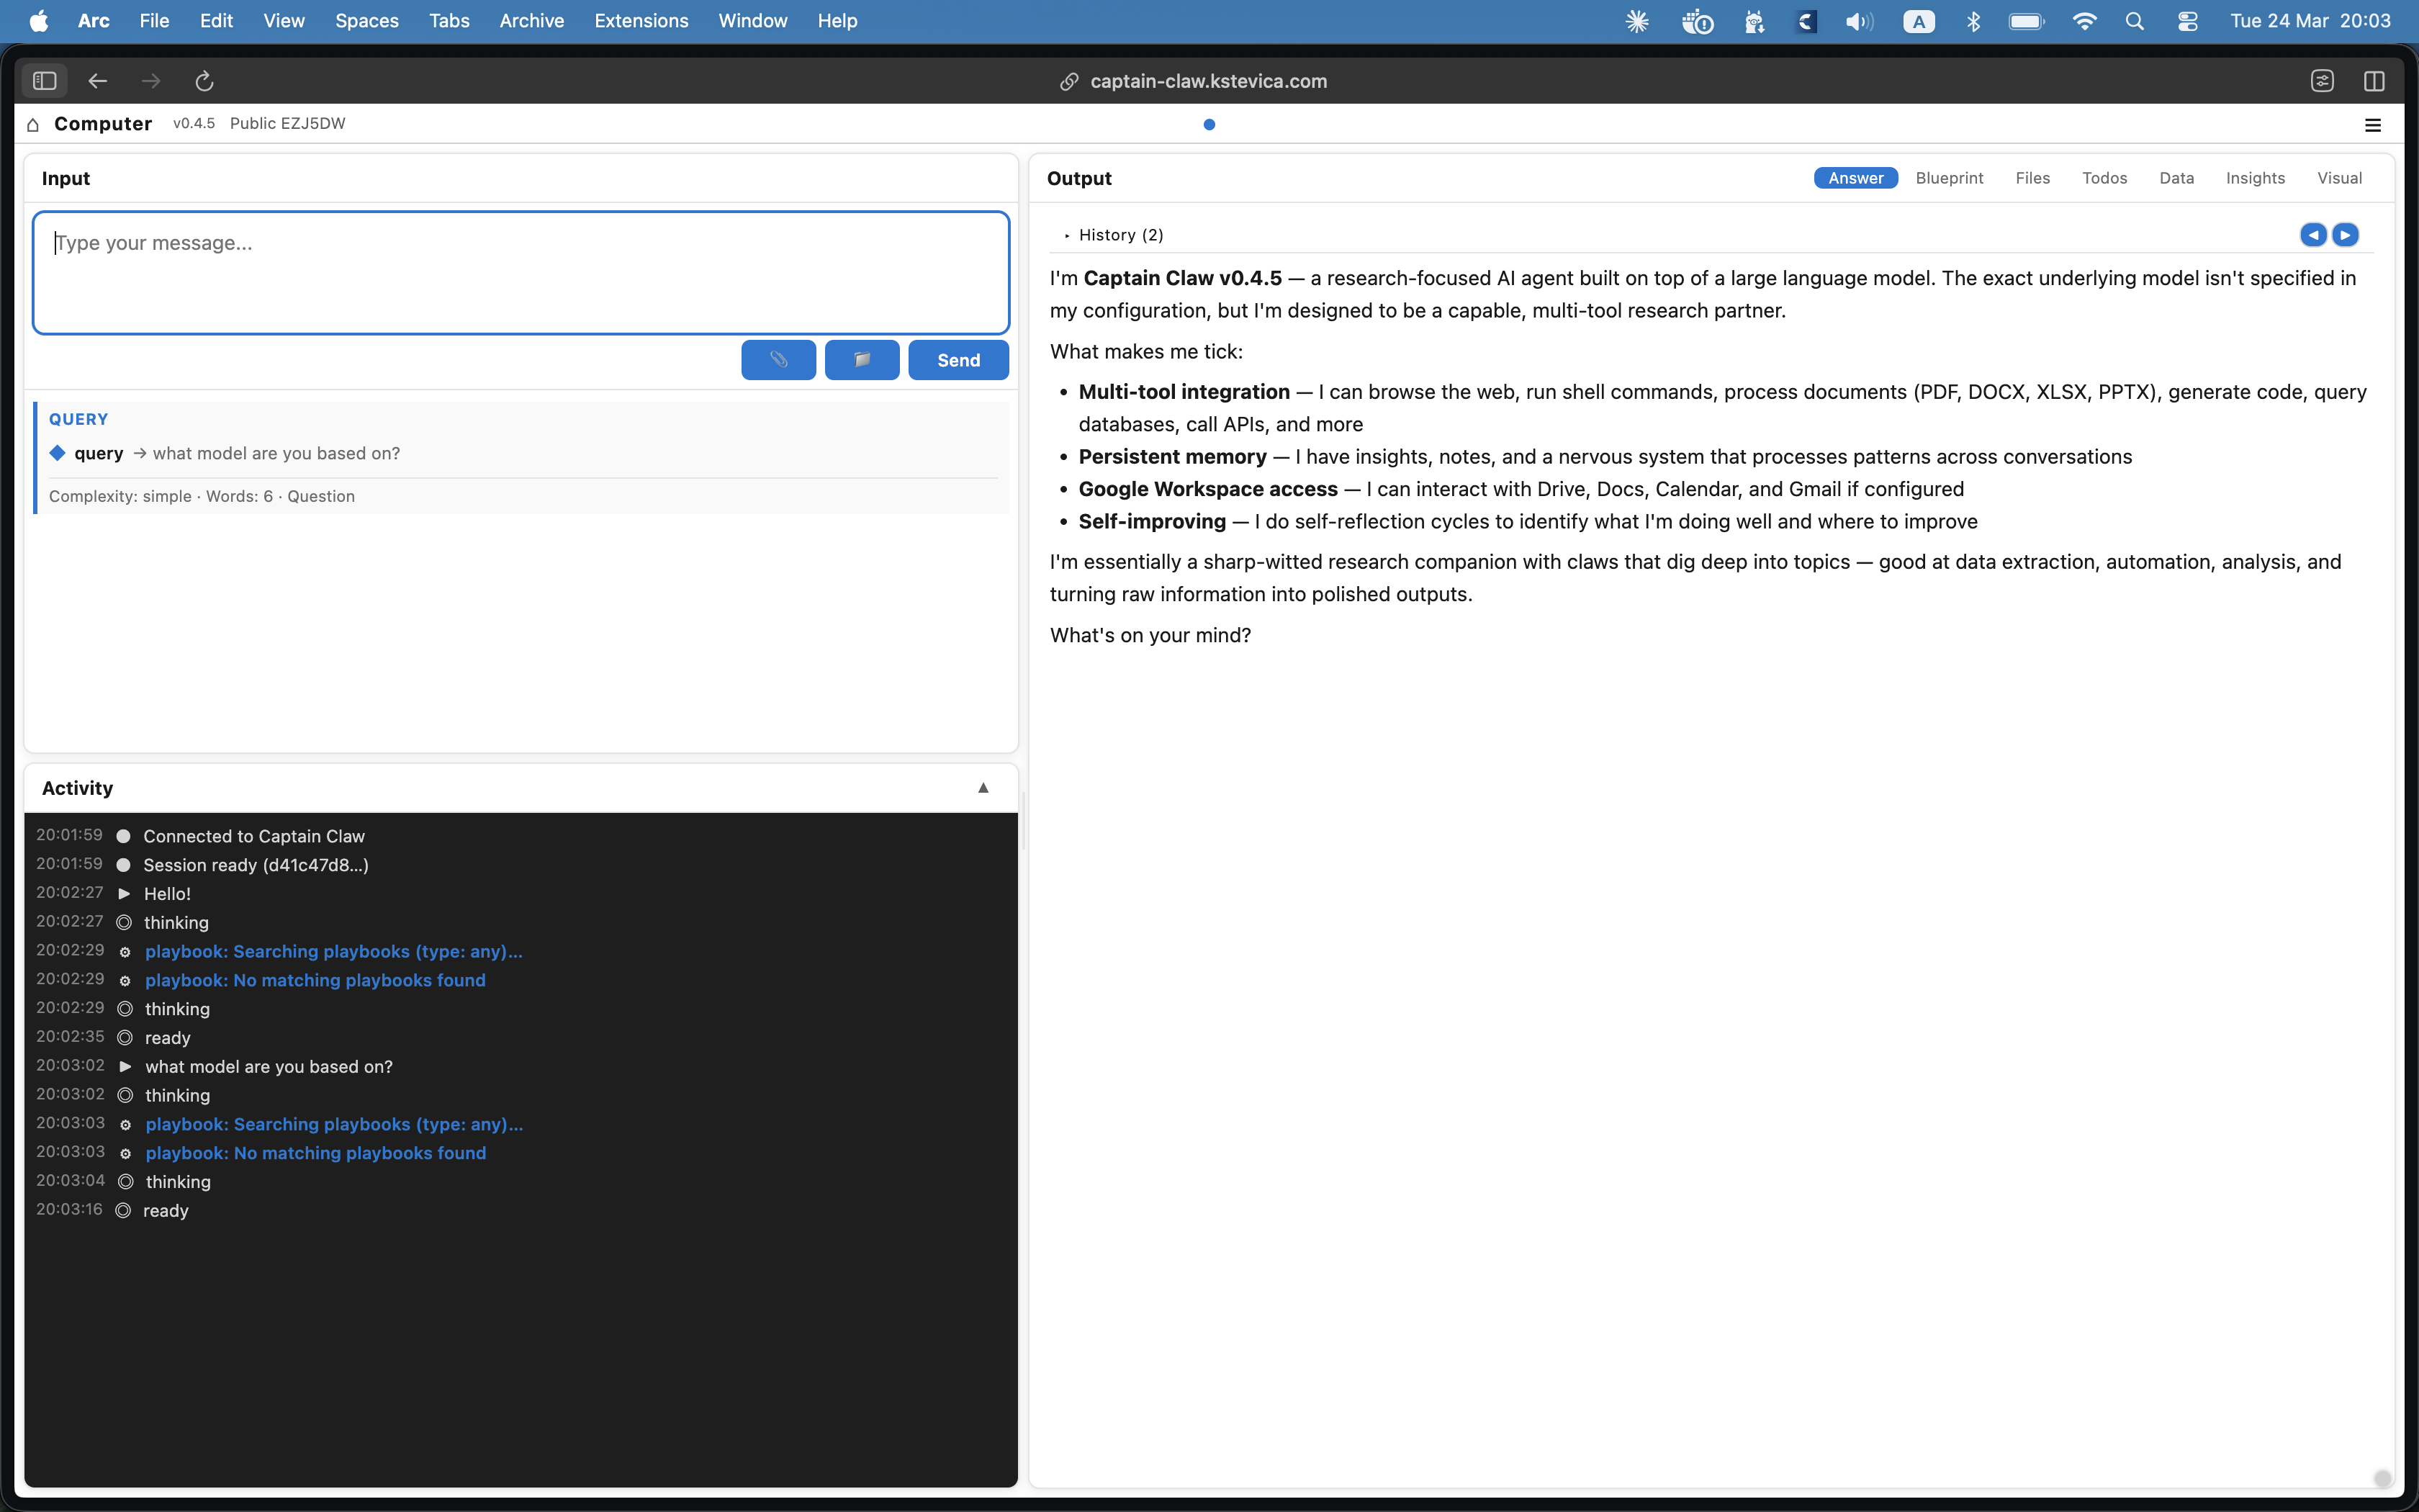Select the Answer tab
The width and height of the screenshot is (2419, 1512).
click(1855, 178)
